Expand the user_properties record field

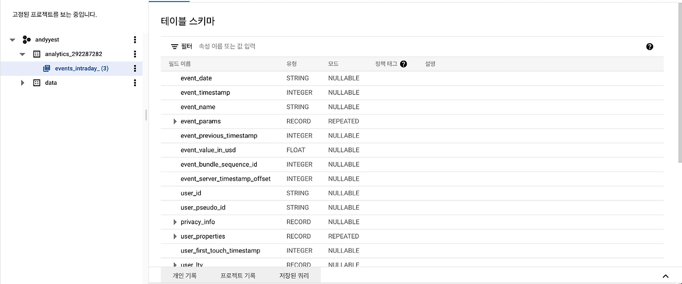pos(175,237)
